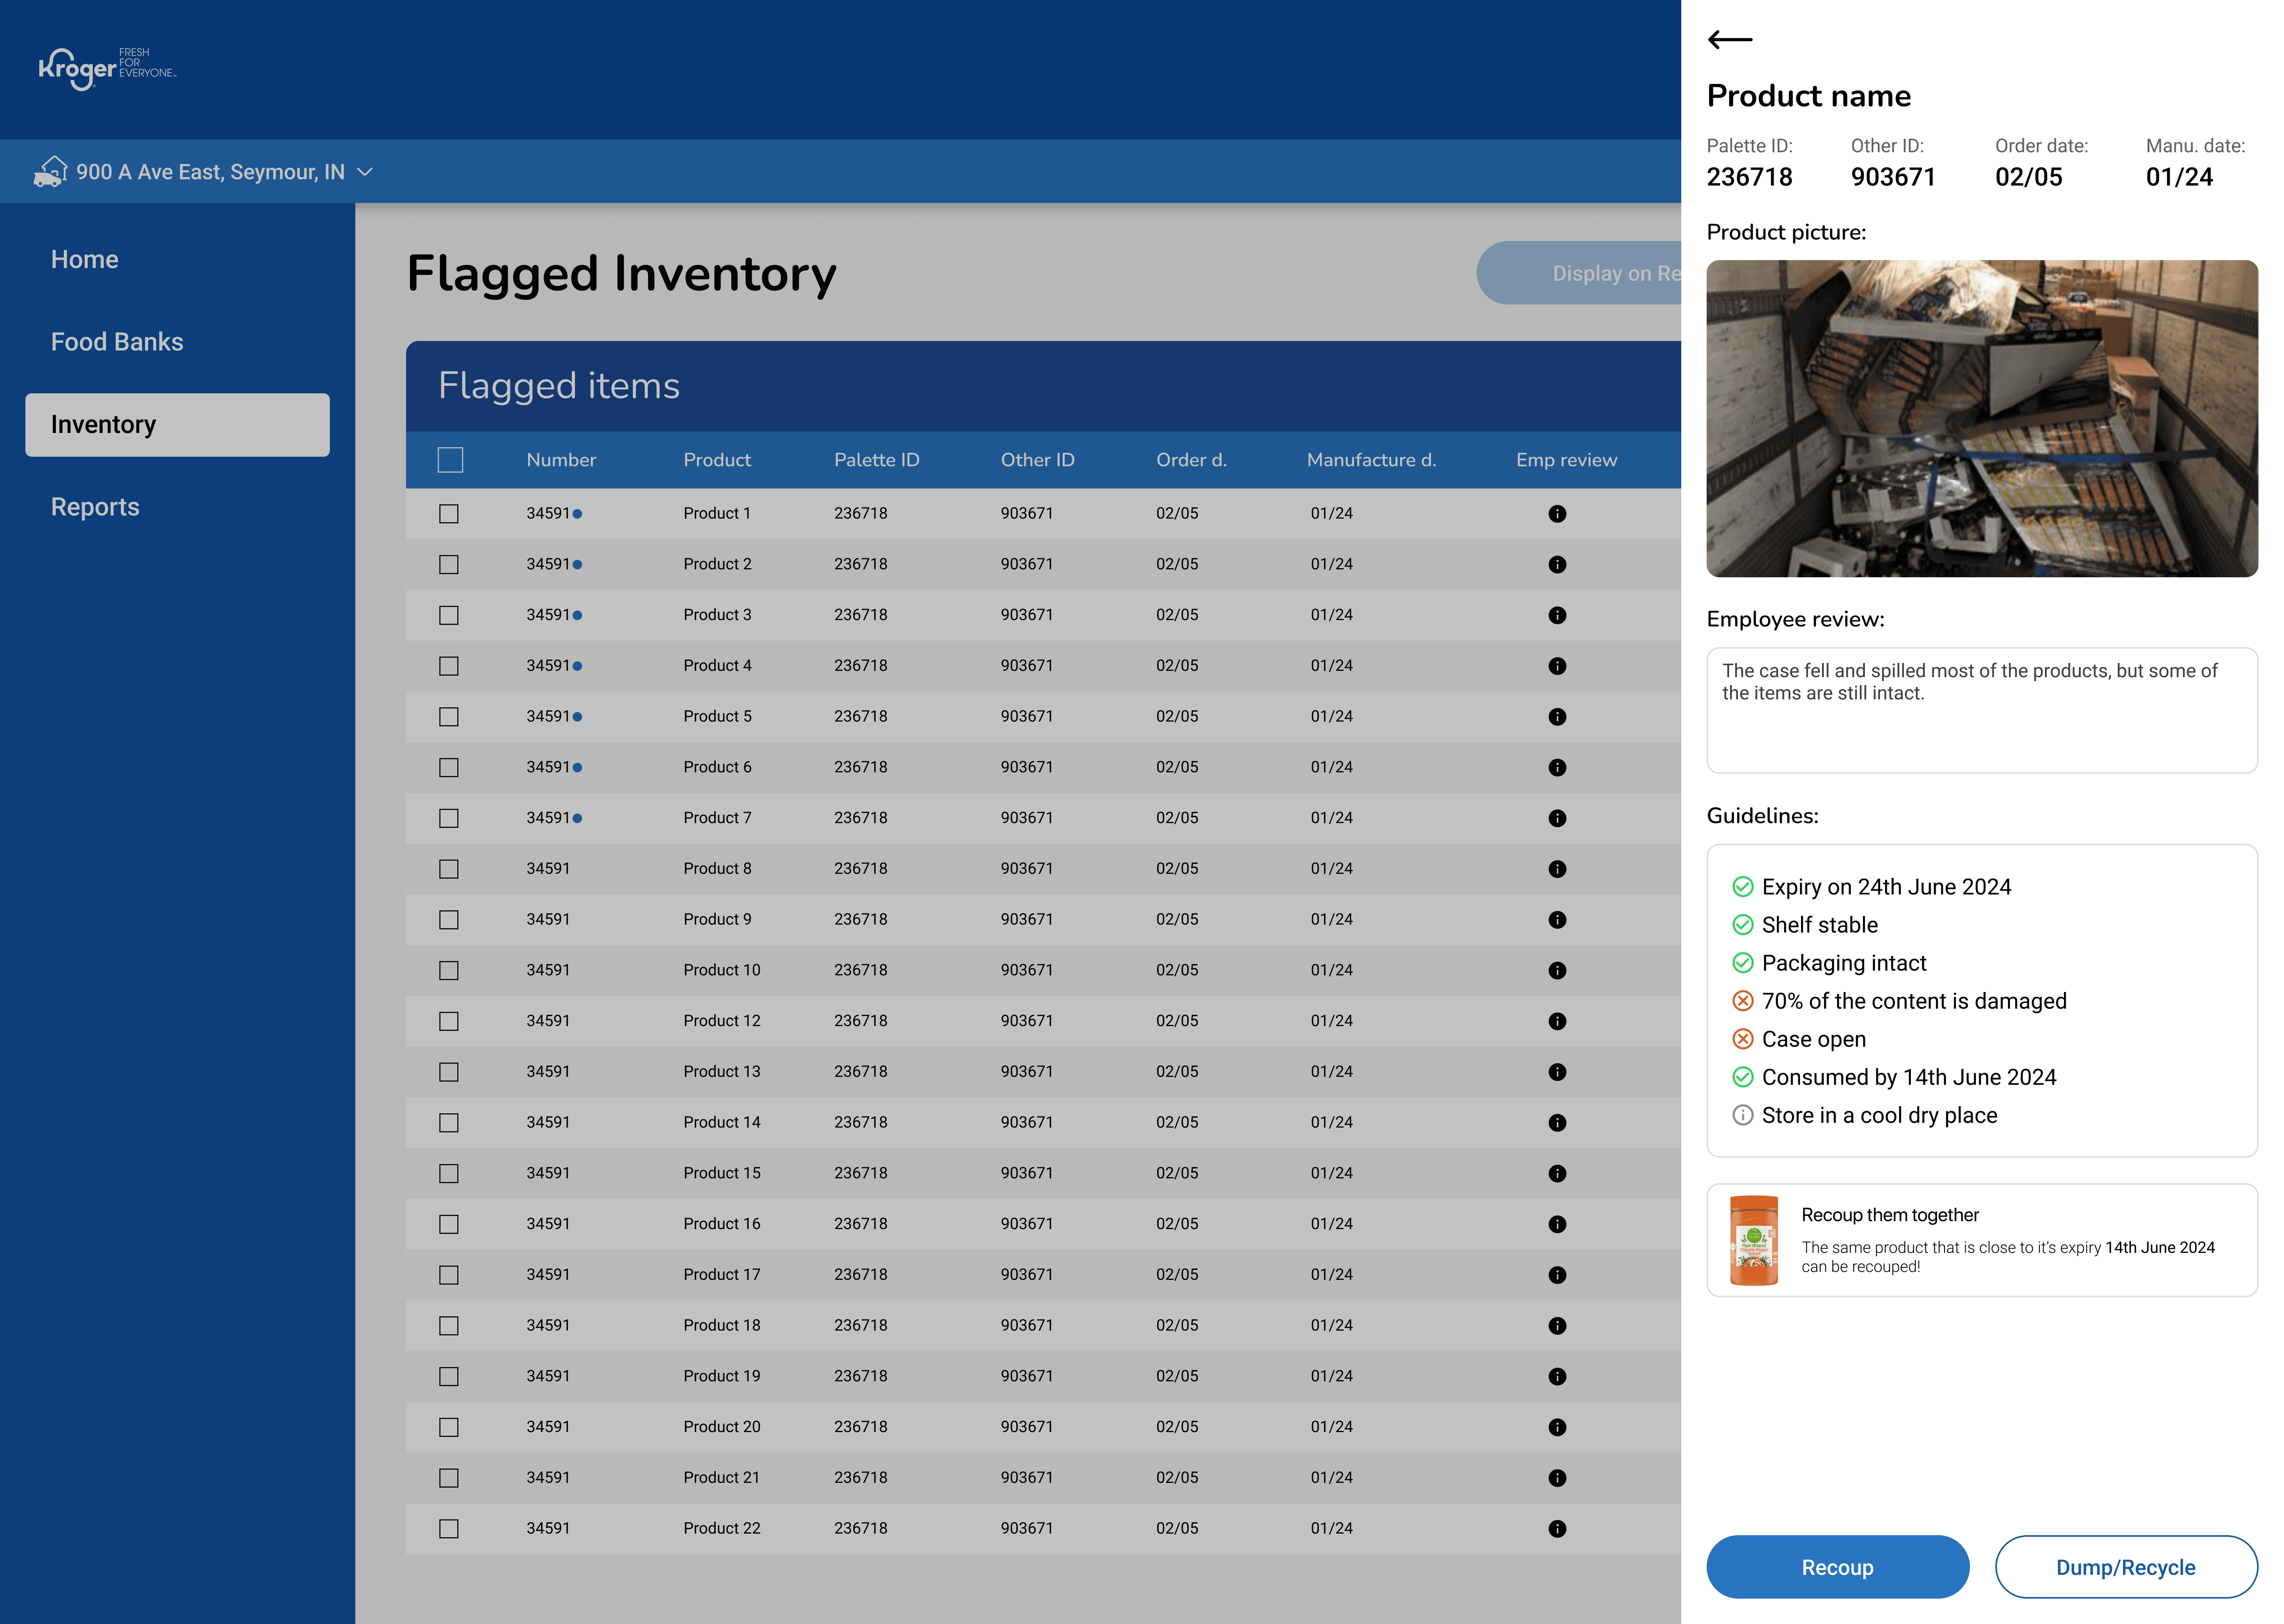2284x1624 pixels.
Task: Click the back arrow in product panel
Action: click(1730, 40)
